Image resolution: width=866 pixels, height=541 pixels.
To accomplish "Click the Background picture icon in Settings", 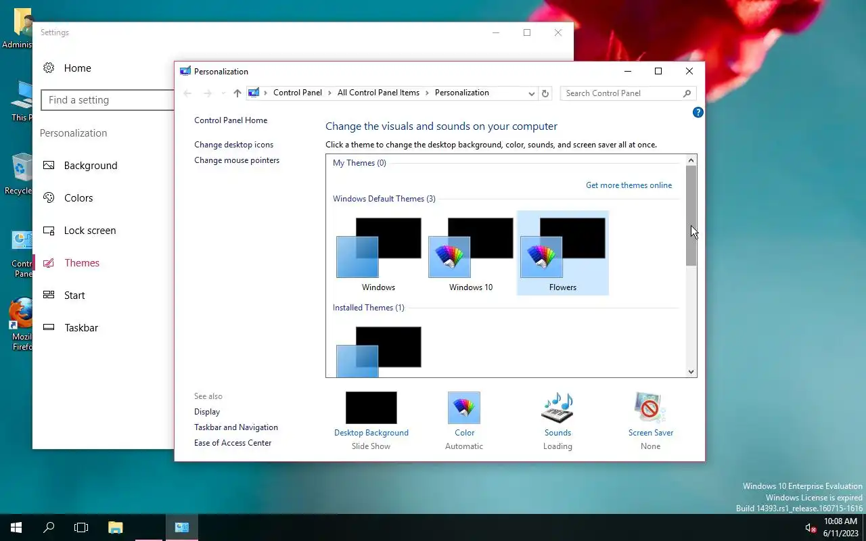I will (49, 165).
